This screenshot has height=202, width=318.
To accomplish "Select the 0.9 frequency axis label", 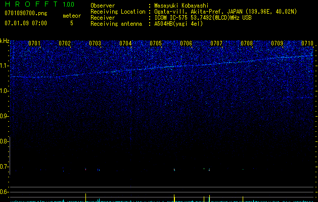I will coord(5,116).
